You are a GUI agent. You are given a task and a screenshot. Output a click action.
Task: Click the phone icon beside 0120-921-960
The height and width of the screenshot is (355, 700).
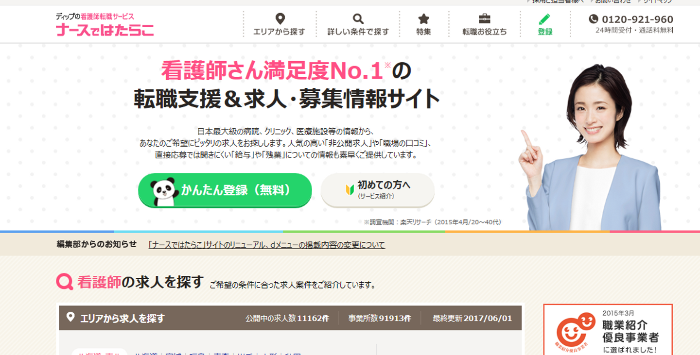[x=593, y=19]
